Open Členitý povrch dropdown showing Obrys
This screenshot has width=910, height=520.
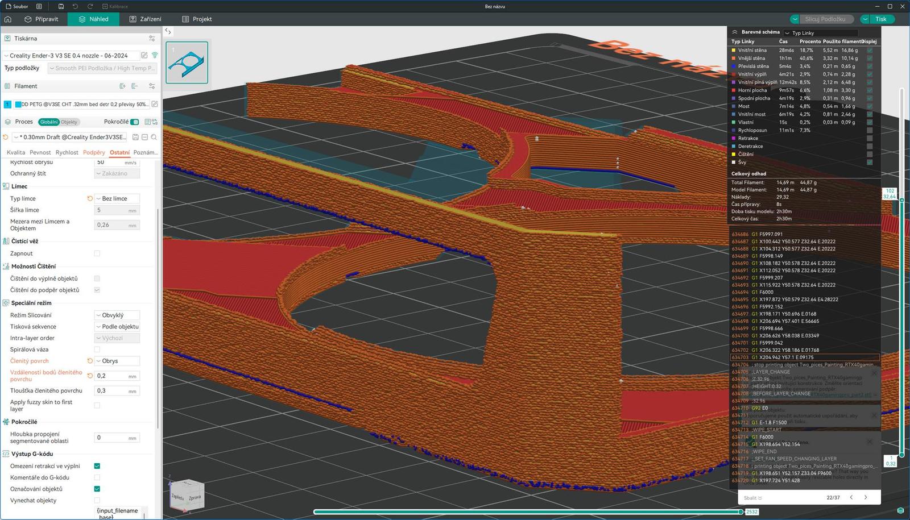click(117, 361)
